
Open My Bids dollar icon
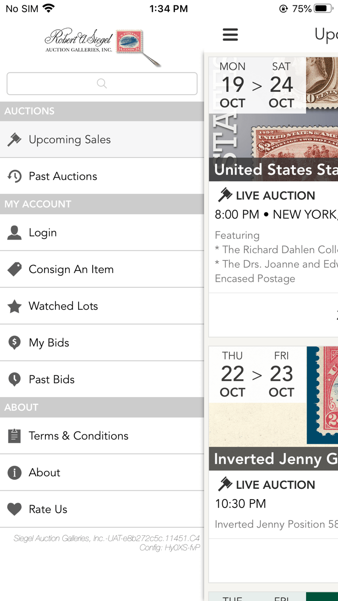[13, 343]
